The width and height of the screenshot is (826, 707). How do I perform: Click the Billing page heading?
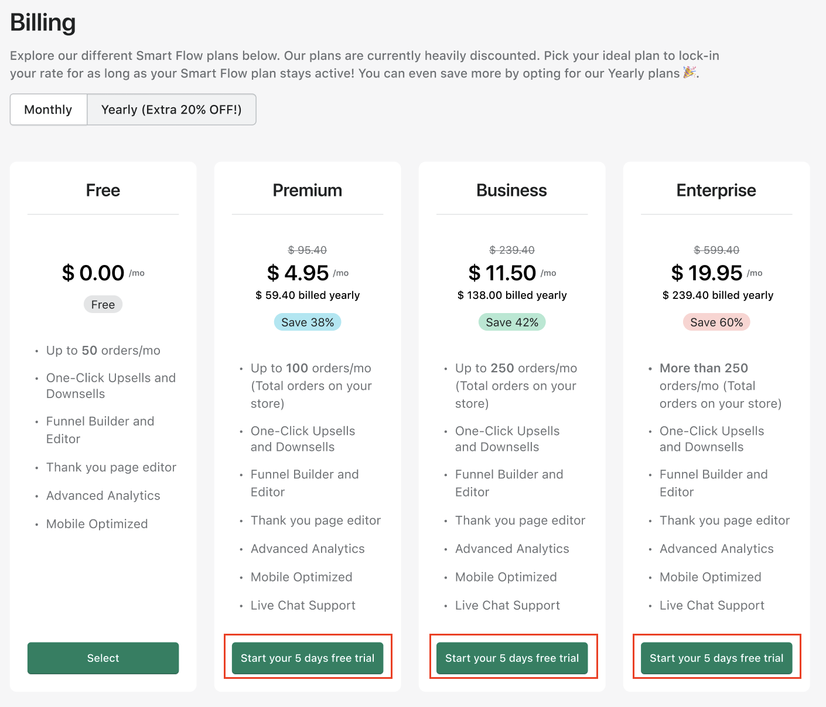tap(43, 23)
